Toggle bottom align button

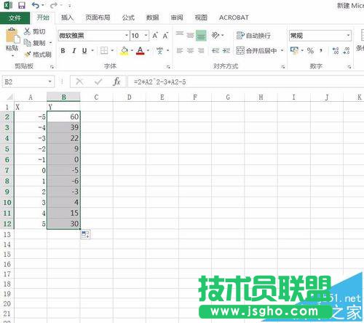[x=201, y=36]
